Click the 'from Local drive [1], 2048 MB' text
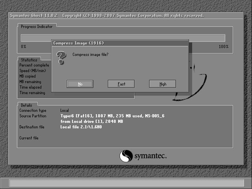Viewport: 252px width, 189px height. click(92, 121)
